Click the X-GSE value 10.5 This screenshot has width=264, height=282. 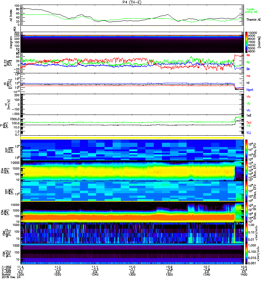244,267
